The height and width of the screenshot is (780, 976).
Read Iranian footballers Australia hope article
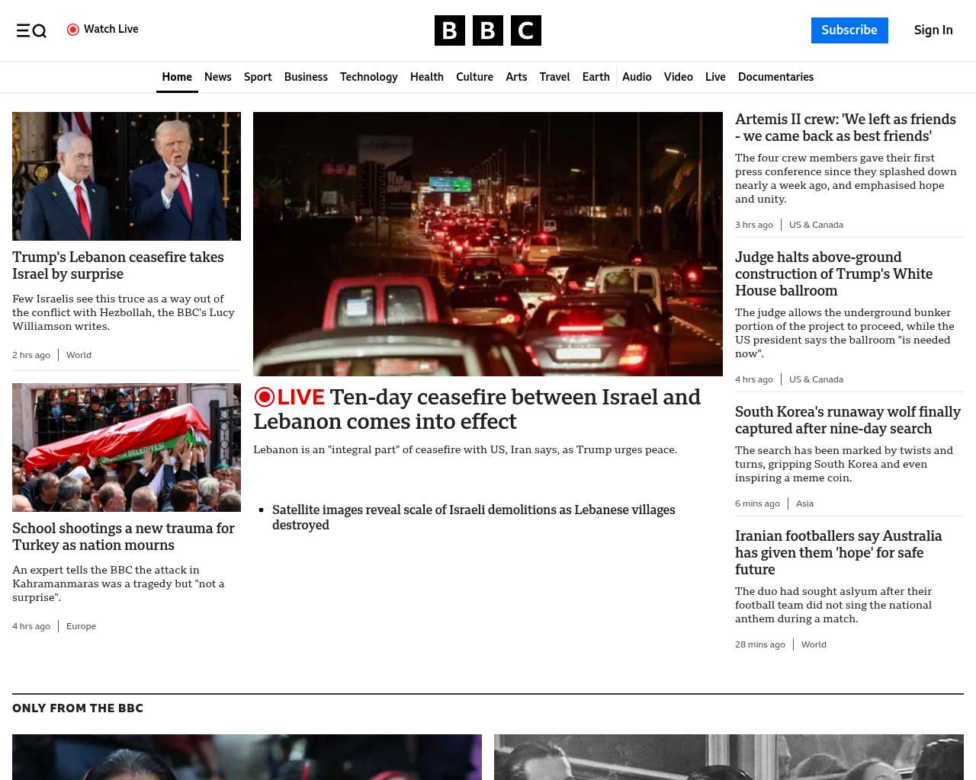pos(838,552)
